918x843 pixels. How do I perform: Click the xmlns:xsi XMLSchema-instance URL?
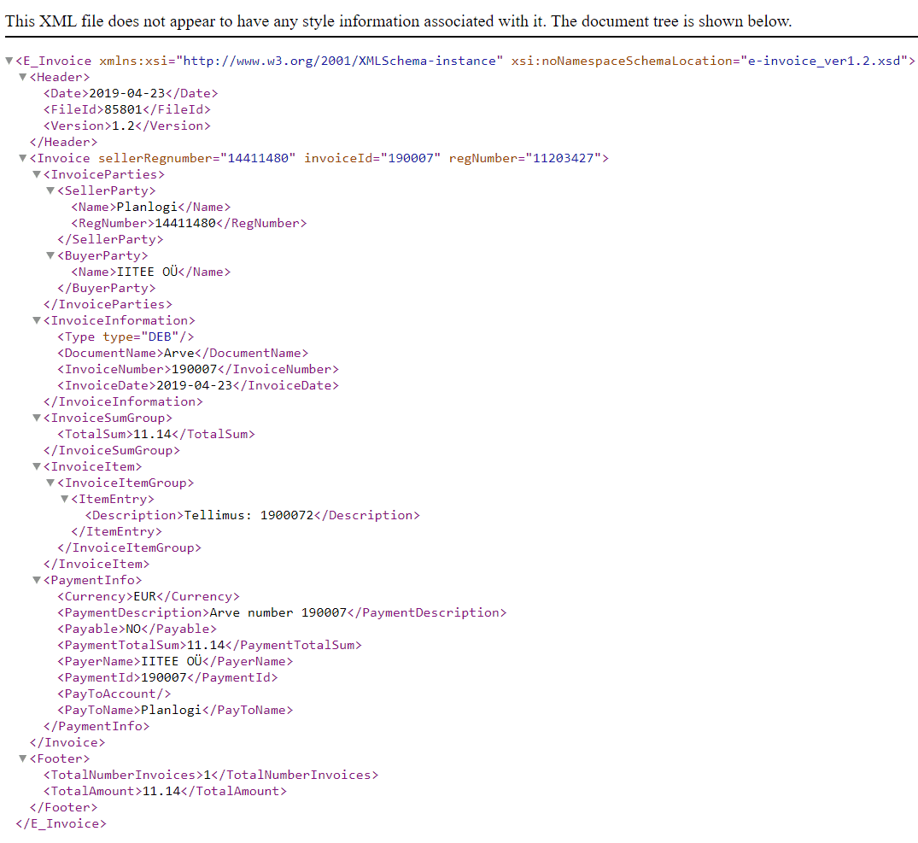pos(340,61)
